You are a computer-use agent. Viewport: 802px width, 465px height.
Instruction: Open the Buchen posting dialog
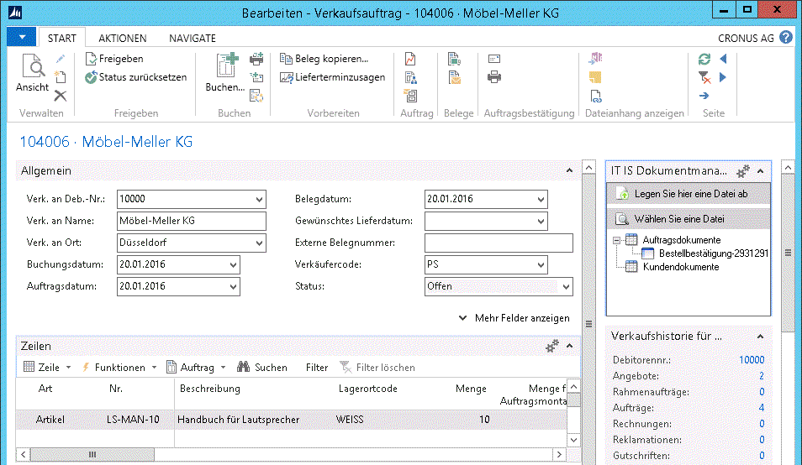click(225, 73)
